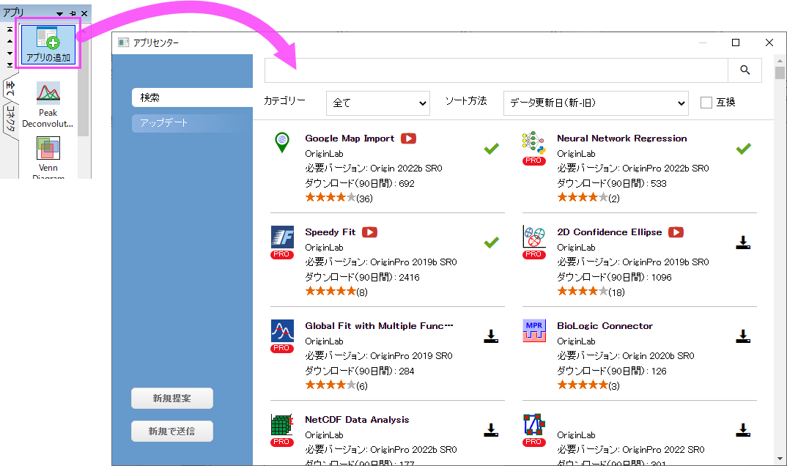Open the Neural Network Regression title

point(622,138)
